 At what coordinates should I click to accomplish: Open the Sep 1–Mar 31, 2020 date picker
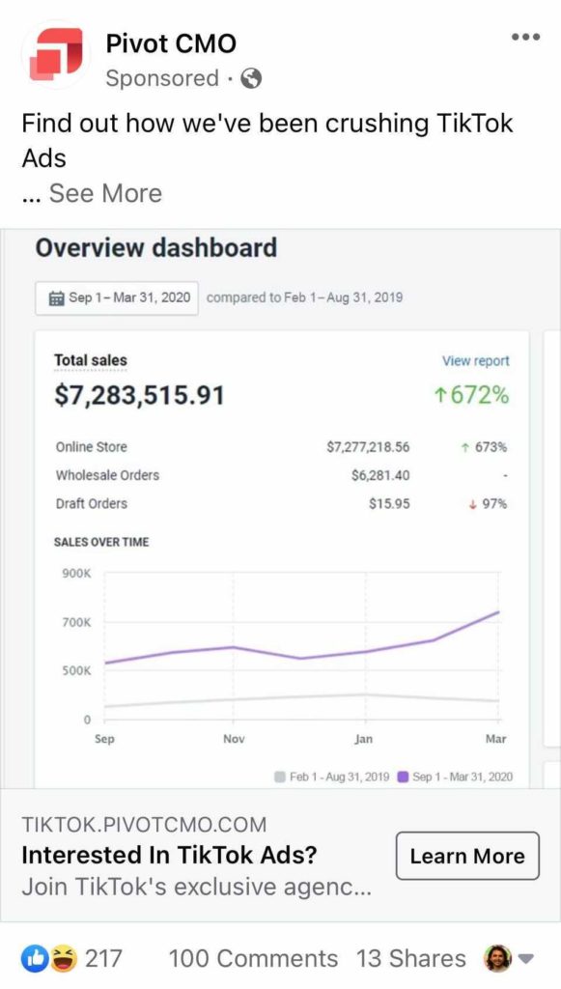click(117, 297)
